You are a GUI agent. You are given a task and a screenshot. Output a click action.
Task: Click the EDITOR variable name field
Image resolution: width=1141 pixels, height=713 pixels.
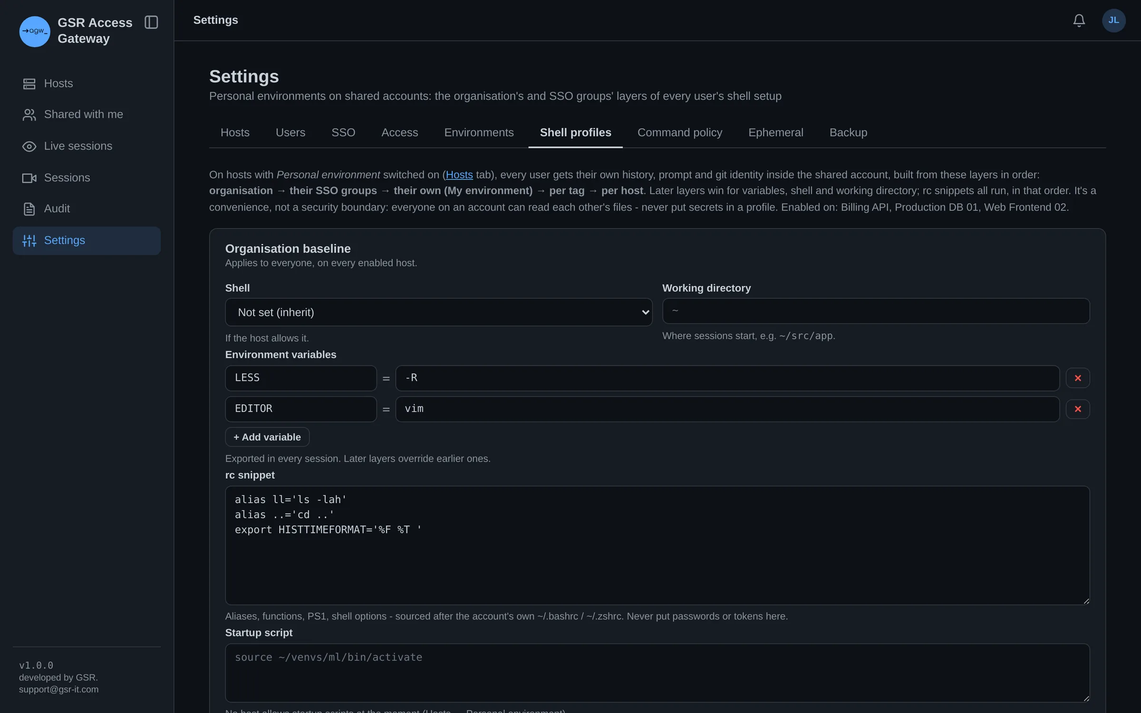click(x=300, y=409)
